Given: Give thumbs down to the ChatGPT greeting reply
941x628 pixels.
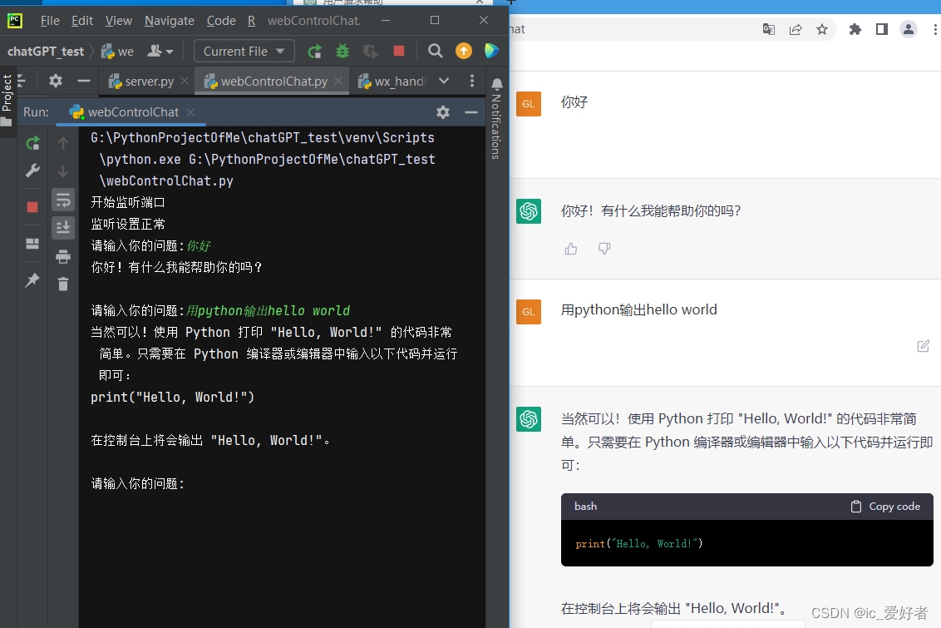Looking at the screenshot, I should [x=604, y=249].
